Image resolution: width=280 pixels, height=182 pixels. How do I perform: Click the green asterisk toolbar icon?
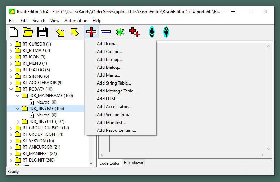[120, 32]
